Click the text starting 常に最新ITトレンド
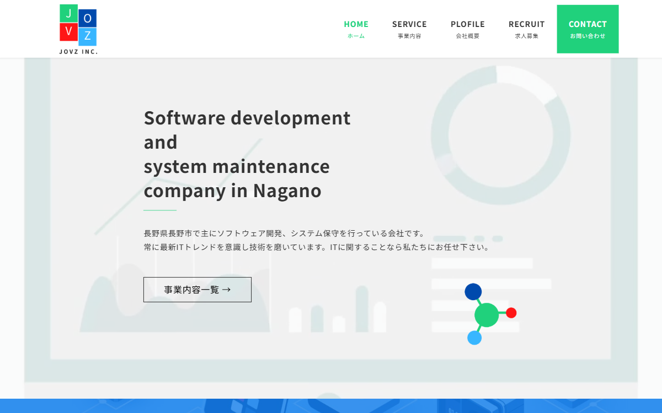The width and height of the screenshot is (662, 413). pyautogui.click(x=317, y=247)
